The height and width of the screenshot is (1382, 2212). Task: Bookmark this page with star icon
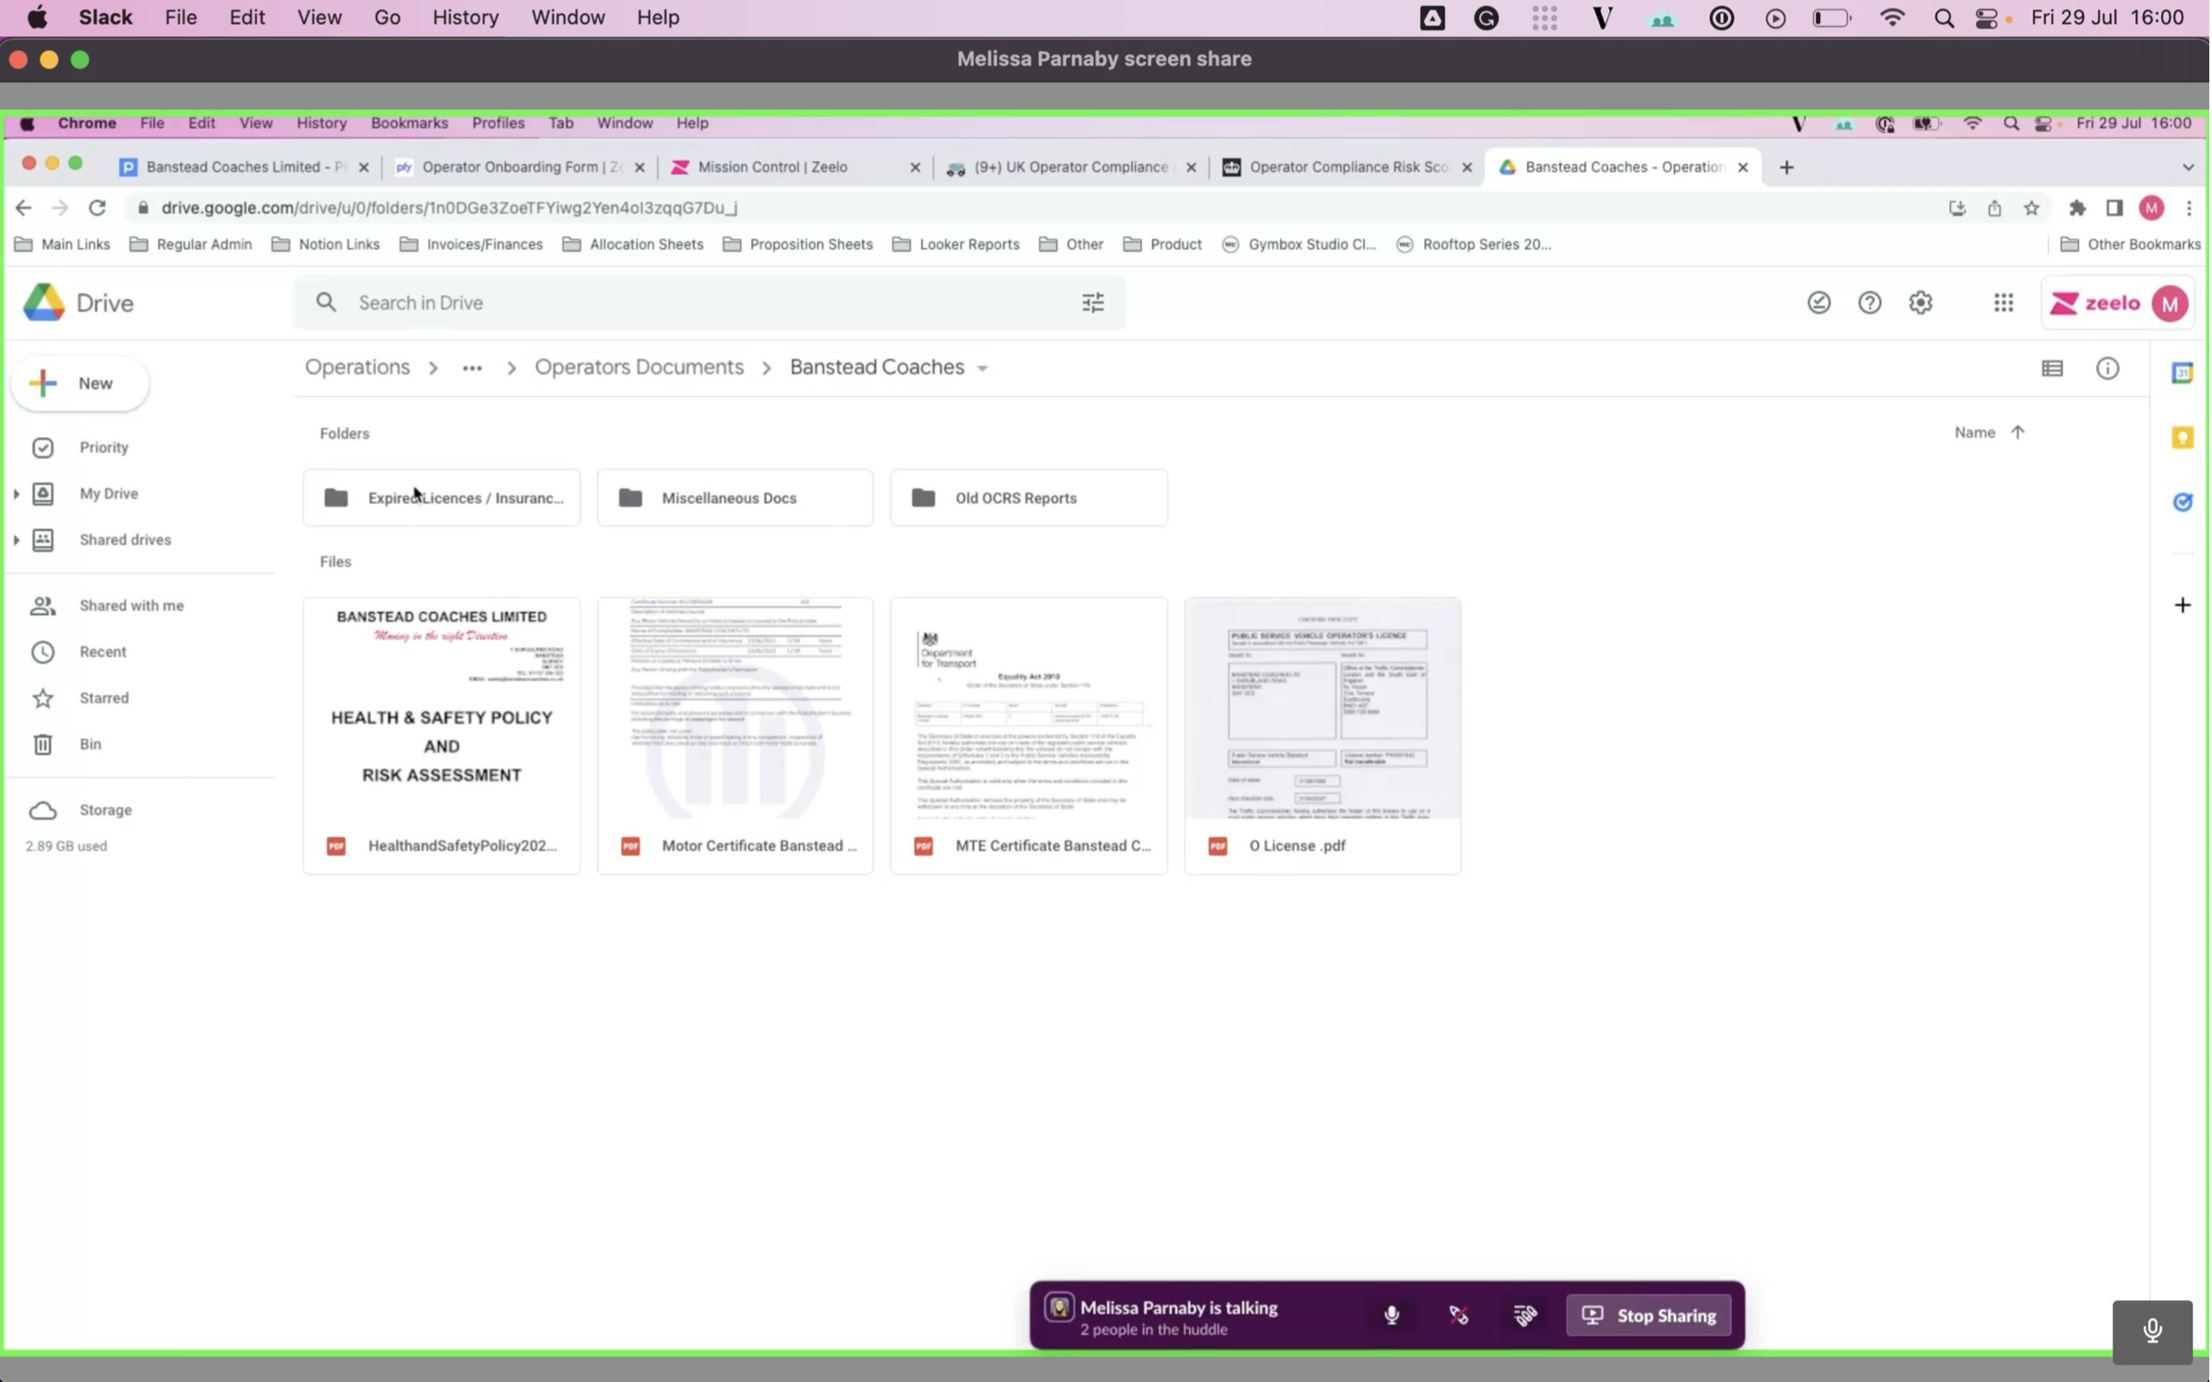(x=2033, y=207)
